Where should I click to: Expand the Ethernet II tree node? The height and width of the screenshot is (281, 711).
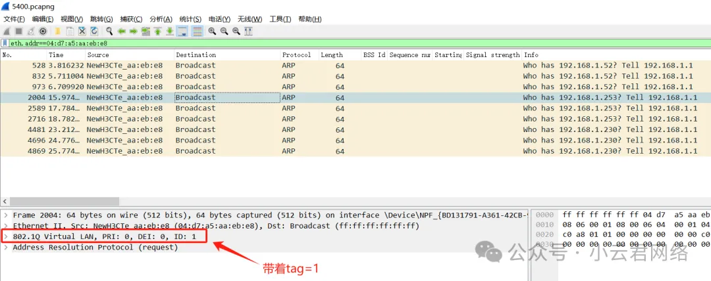[6, 226]
